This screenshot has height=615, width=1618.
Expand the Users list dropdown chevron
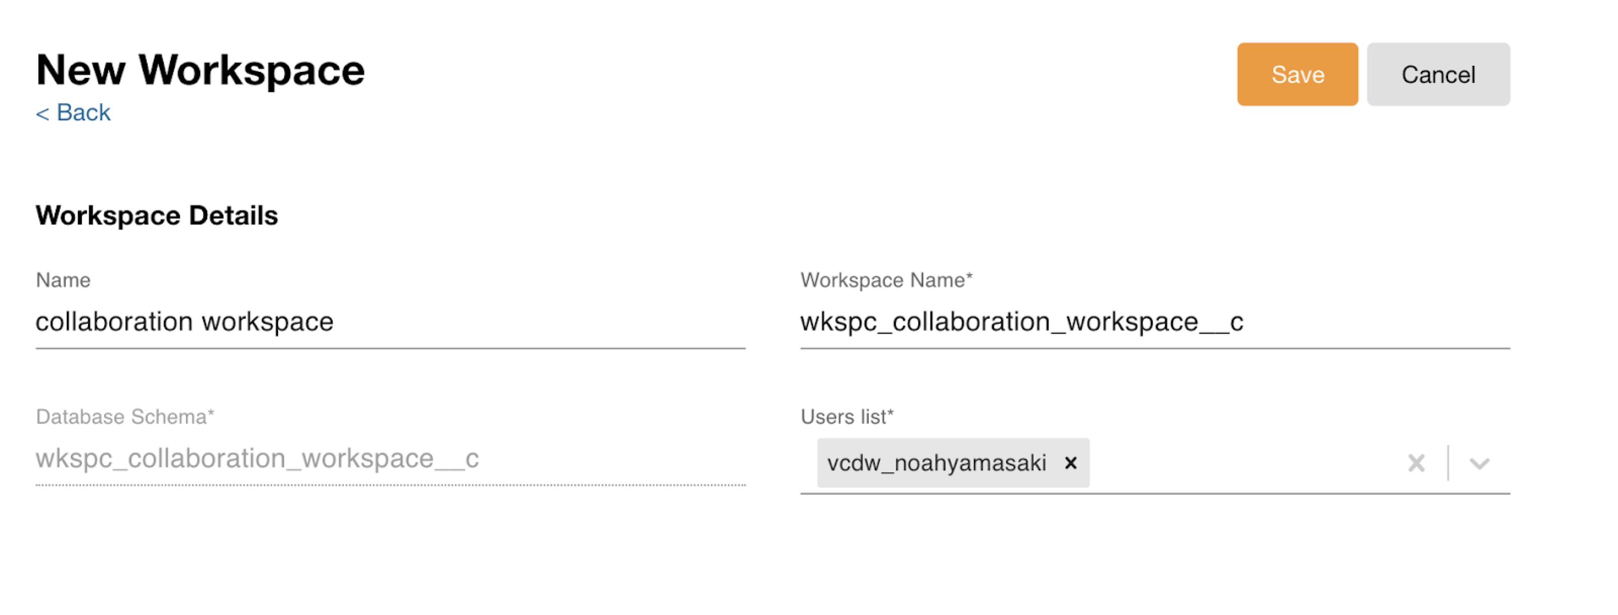coord(1479,464)
